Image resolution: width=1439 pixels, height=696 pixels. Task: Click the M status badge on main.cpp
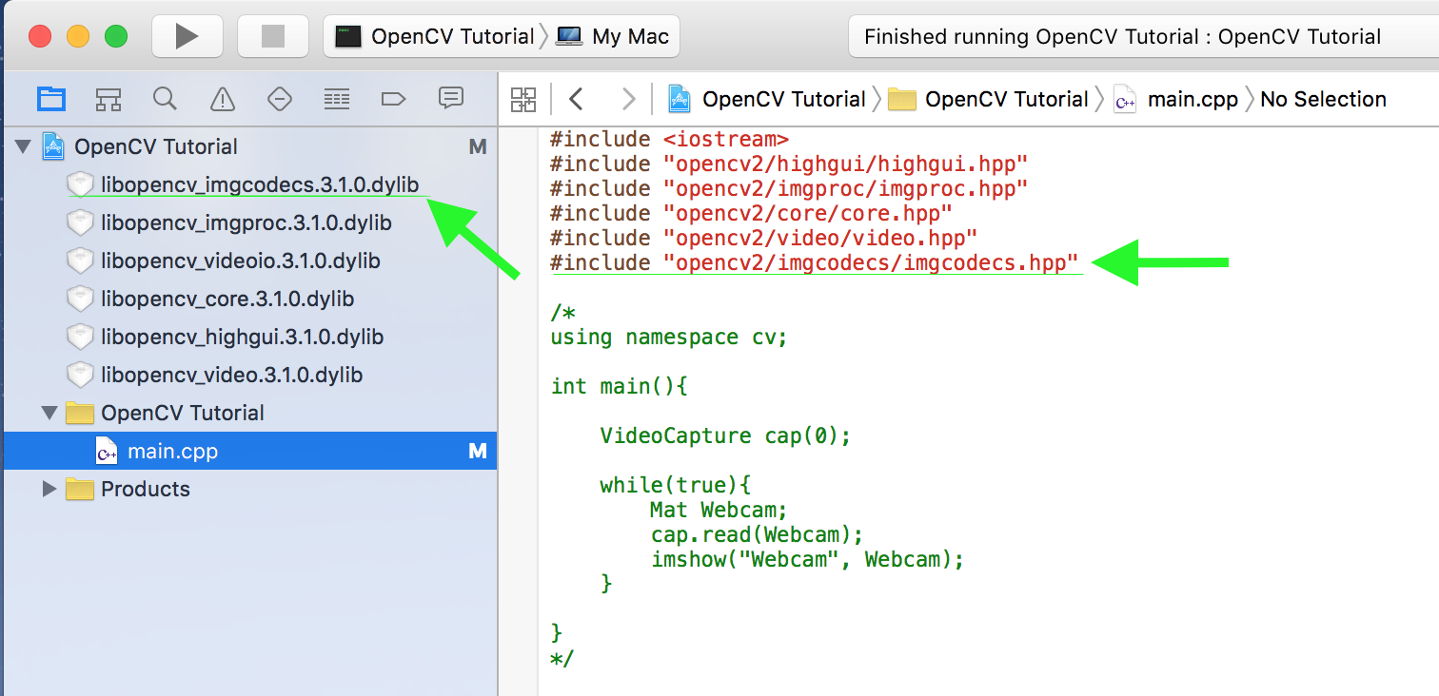pyautogui.click(x=478, y=451)
